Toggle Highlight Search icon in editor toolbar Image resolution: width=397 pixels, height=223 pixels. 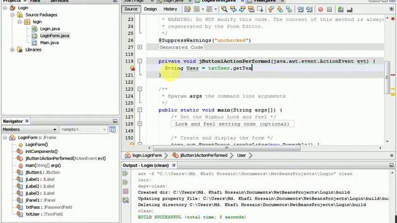[x=251, y=9]
